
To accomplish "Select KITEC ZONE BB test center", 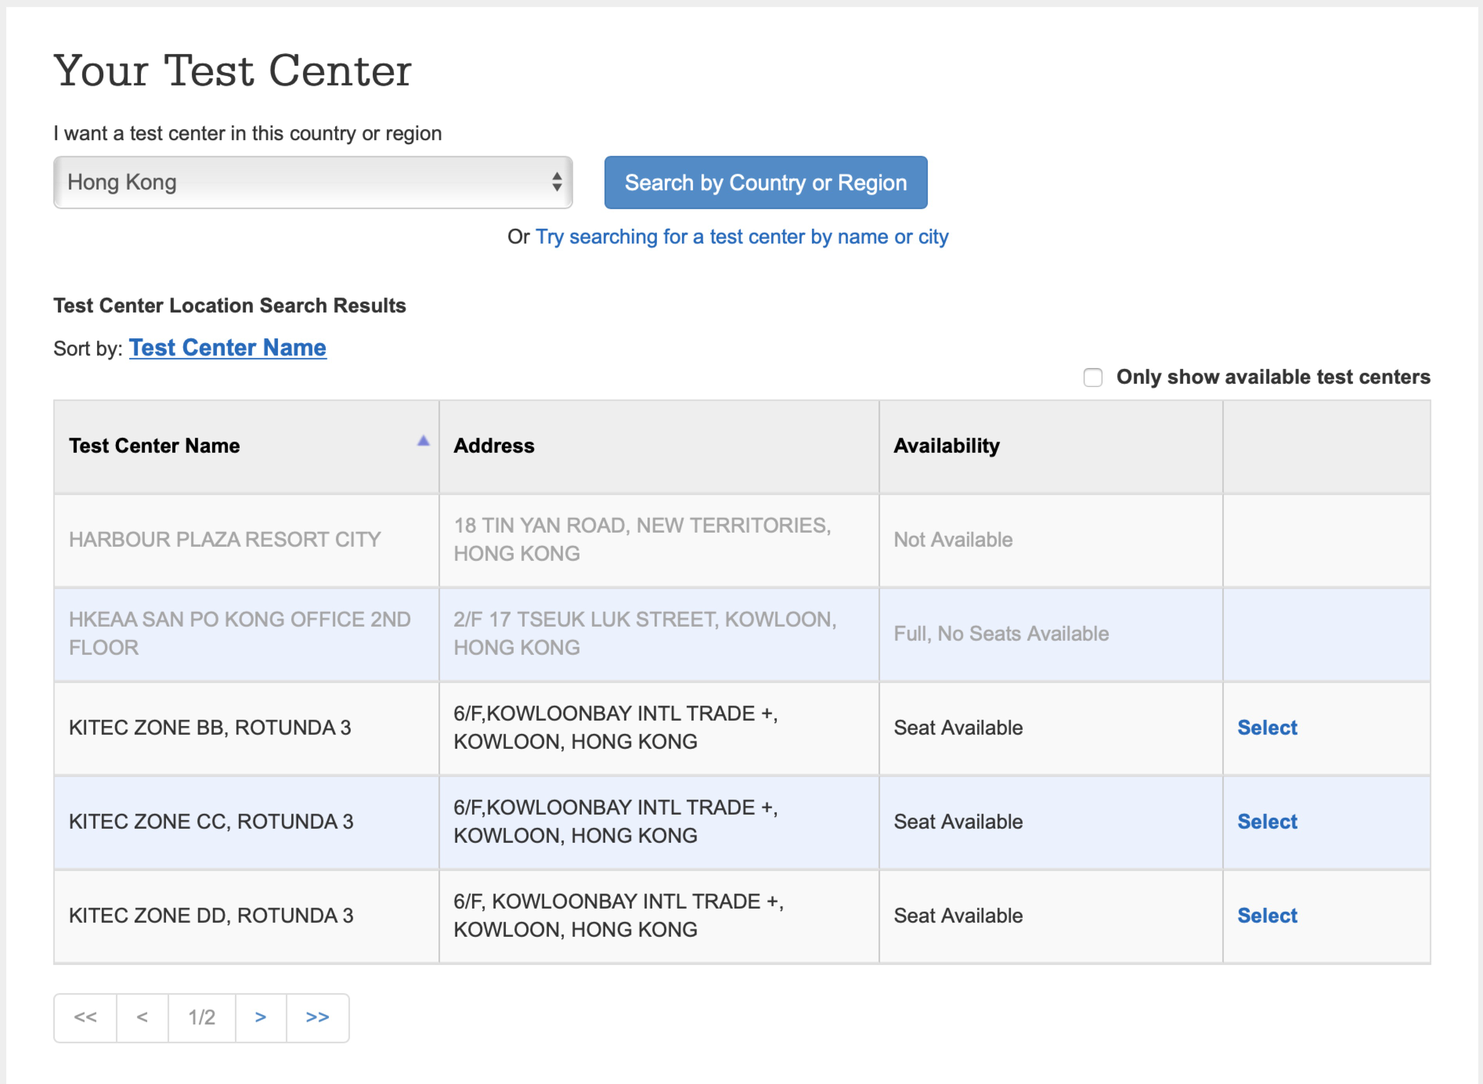I will pyautogui.click(x=1266, y=728).
